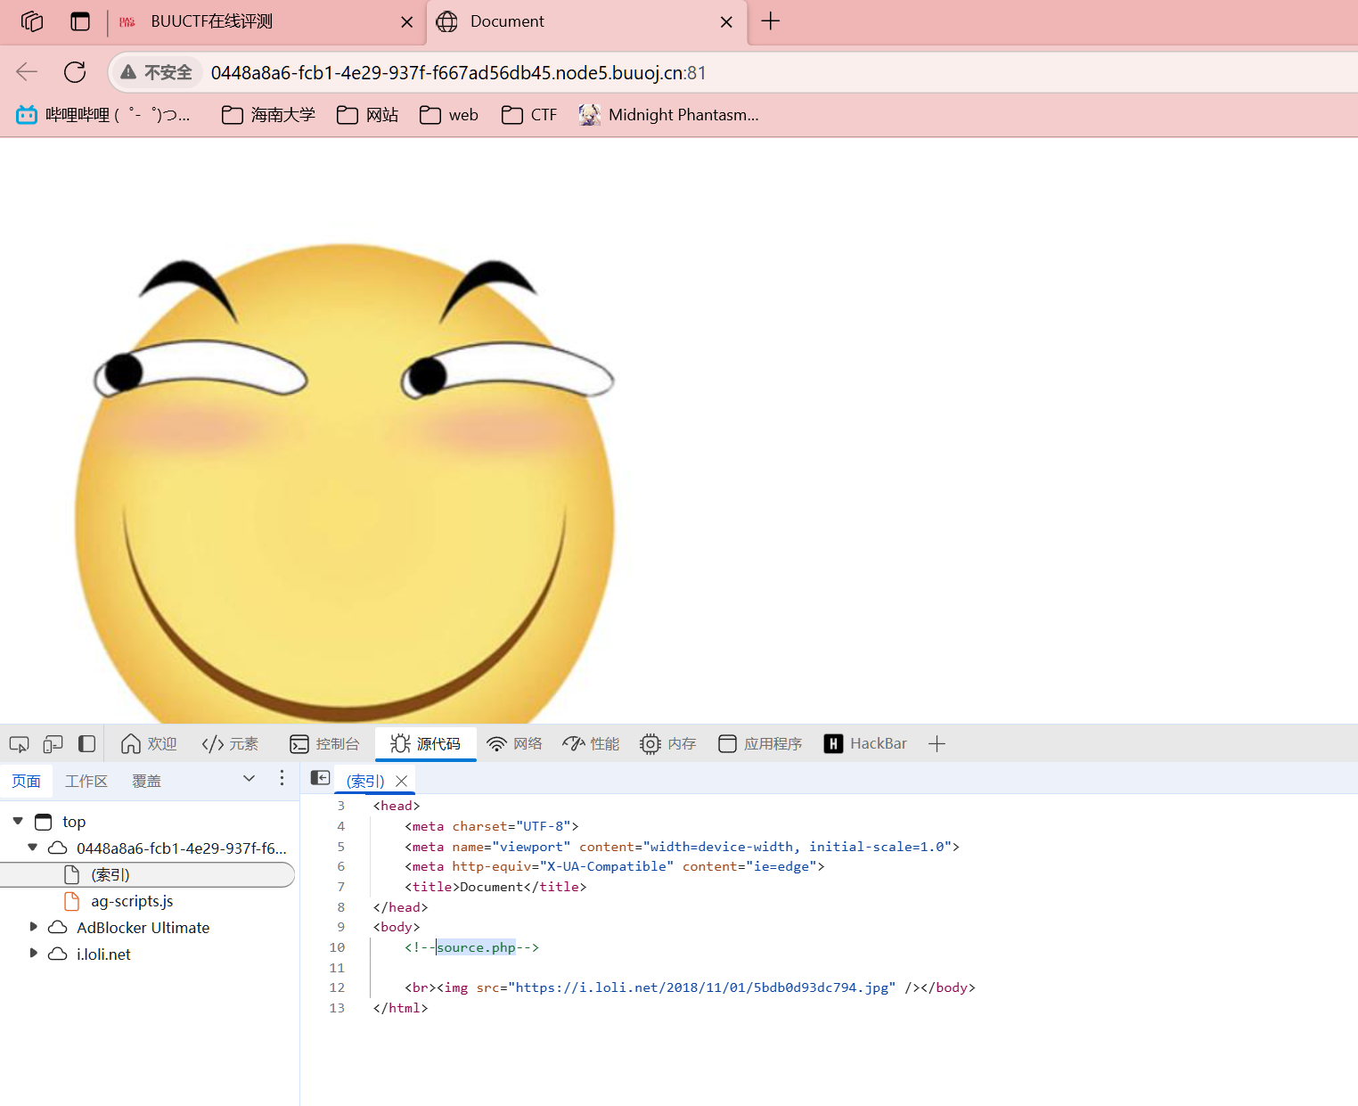Add another tool with the plus icon
1358x1106 pixels.
click(937, 743)
